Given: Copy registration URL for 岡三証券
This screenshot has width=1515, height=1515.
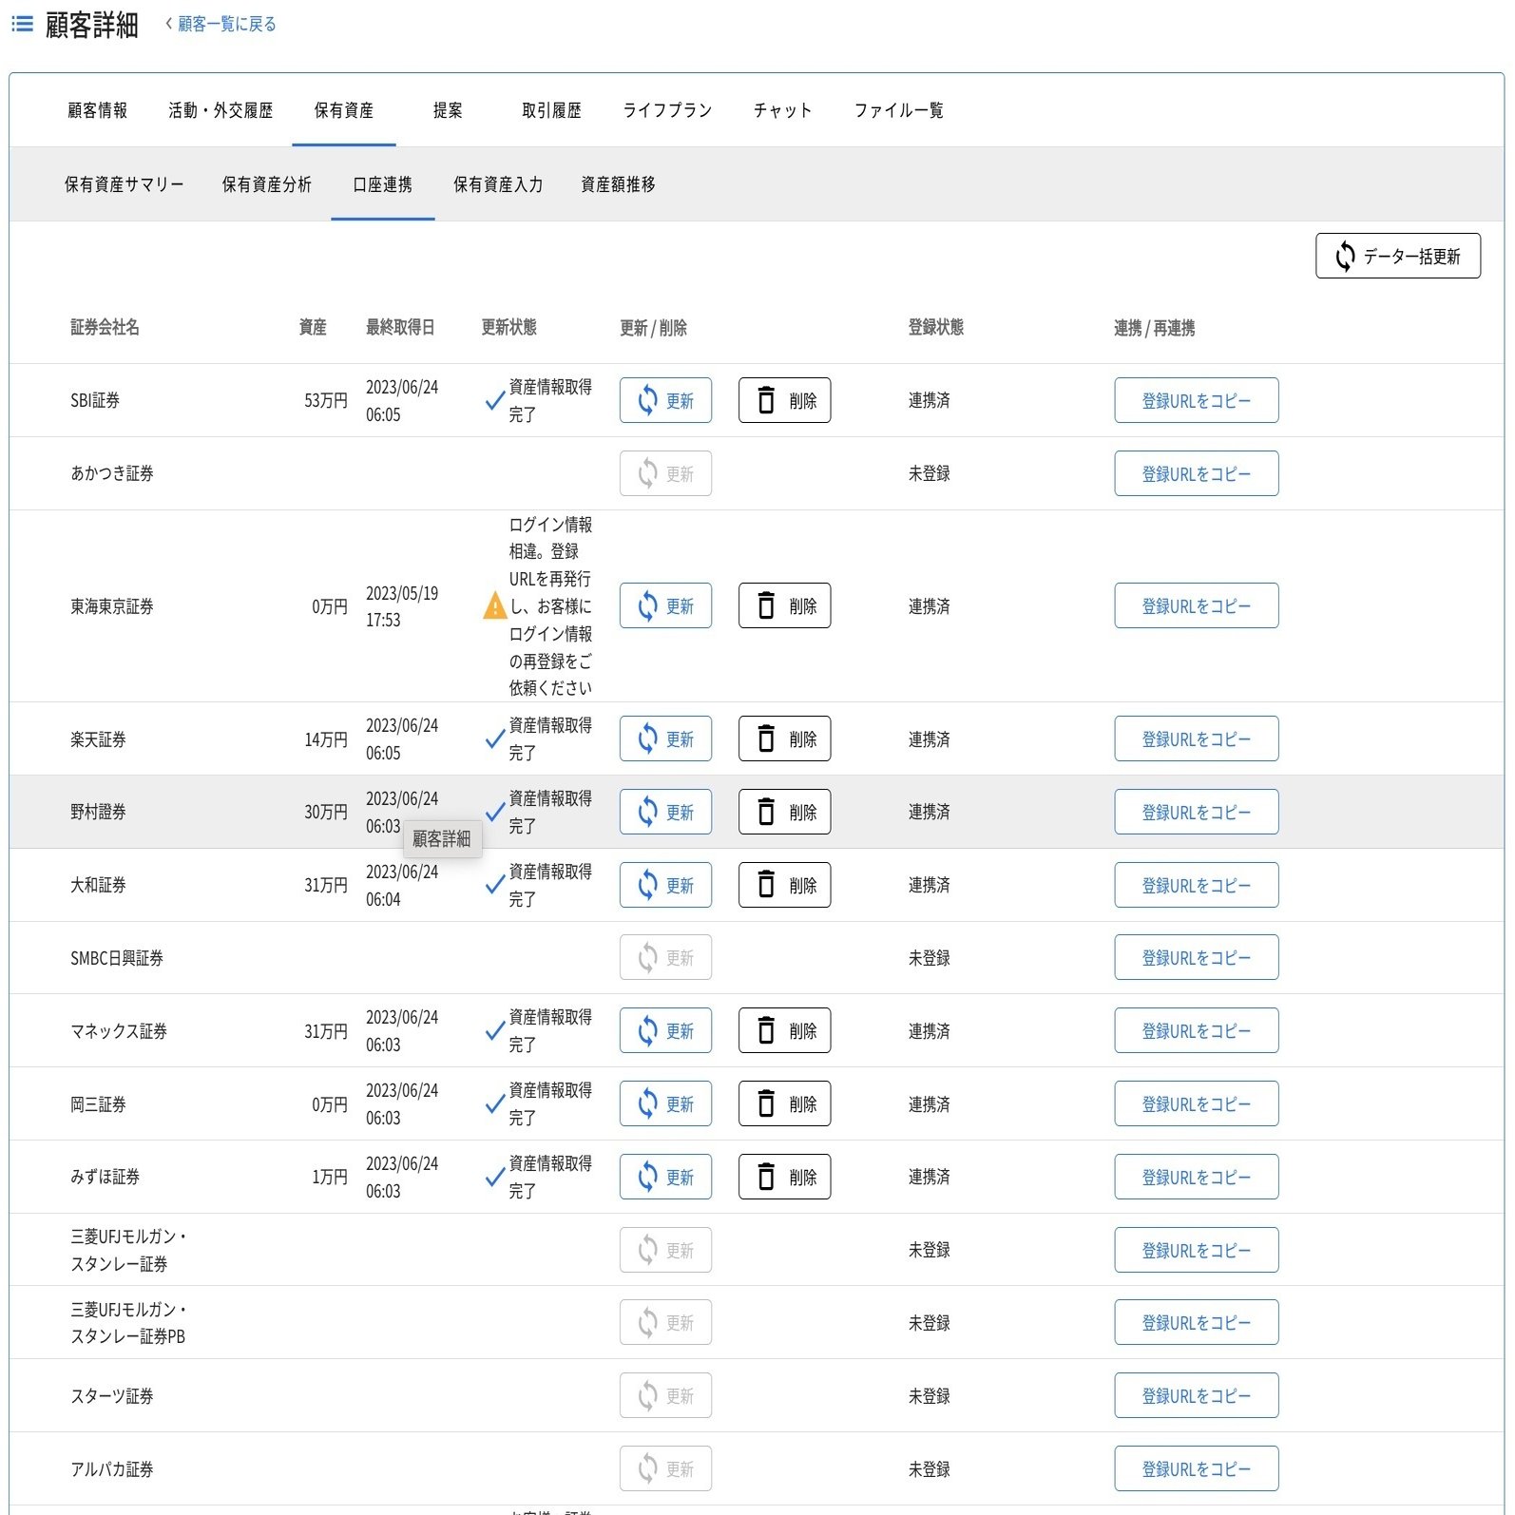Looking at the screenshot, I should click(x=1196, y=1103).
